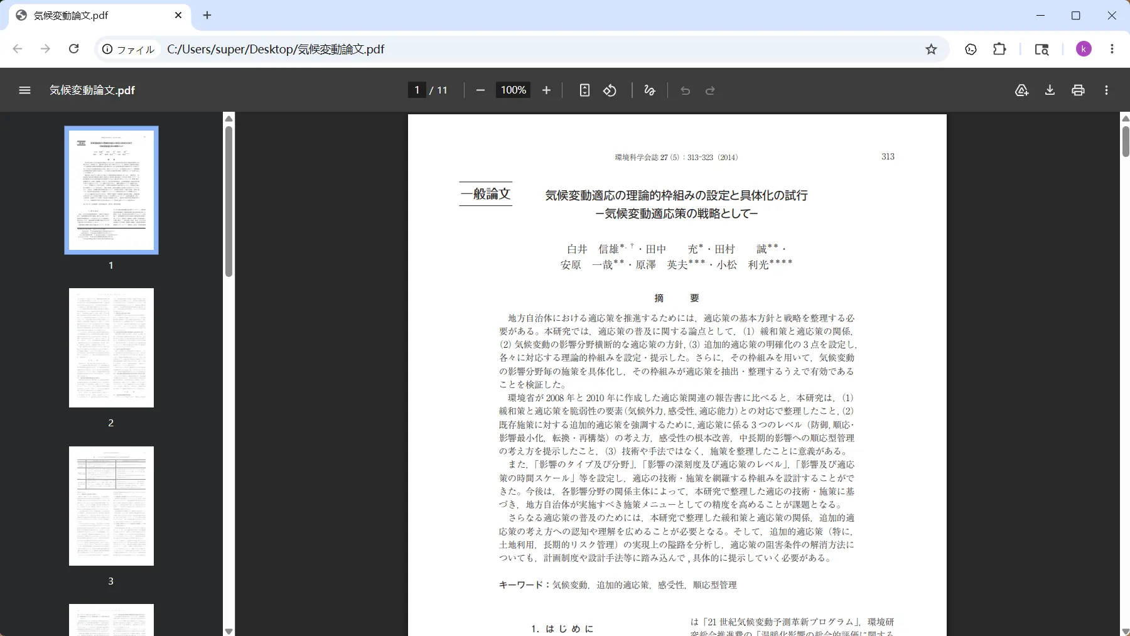Click the ファイル site info chip
Viewport: 1130px width, 636px height.
[x=128, y=49]
